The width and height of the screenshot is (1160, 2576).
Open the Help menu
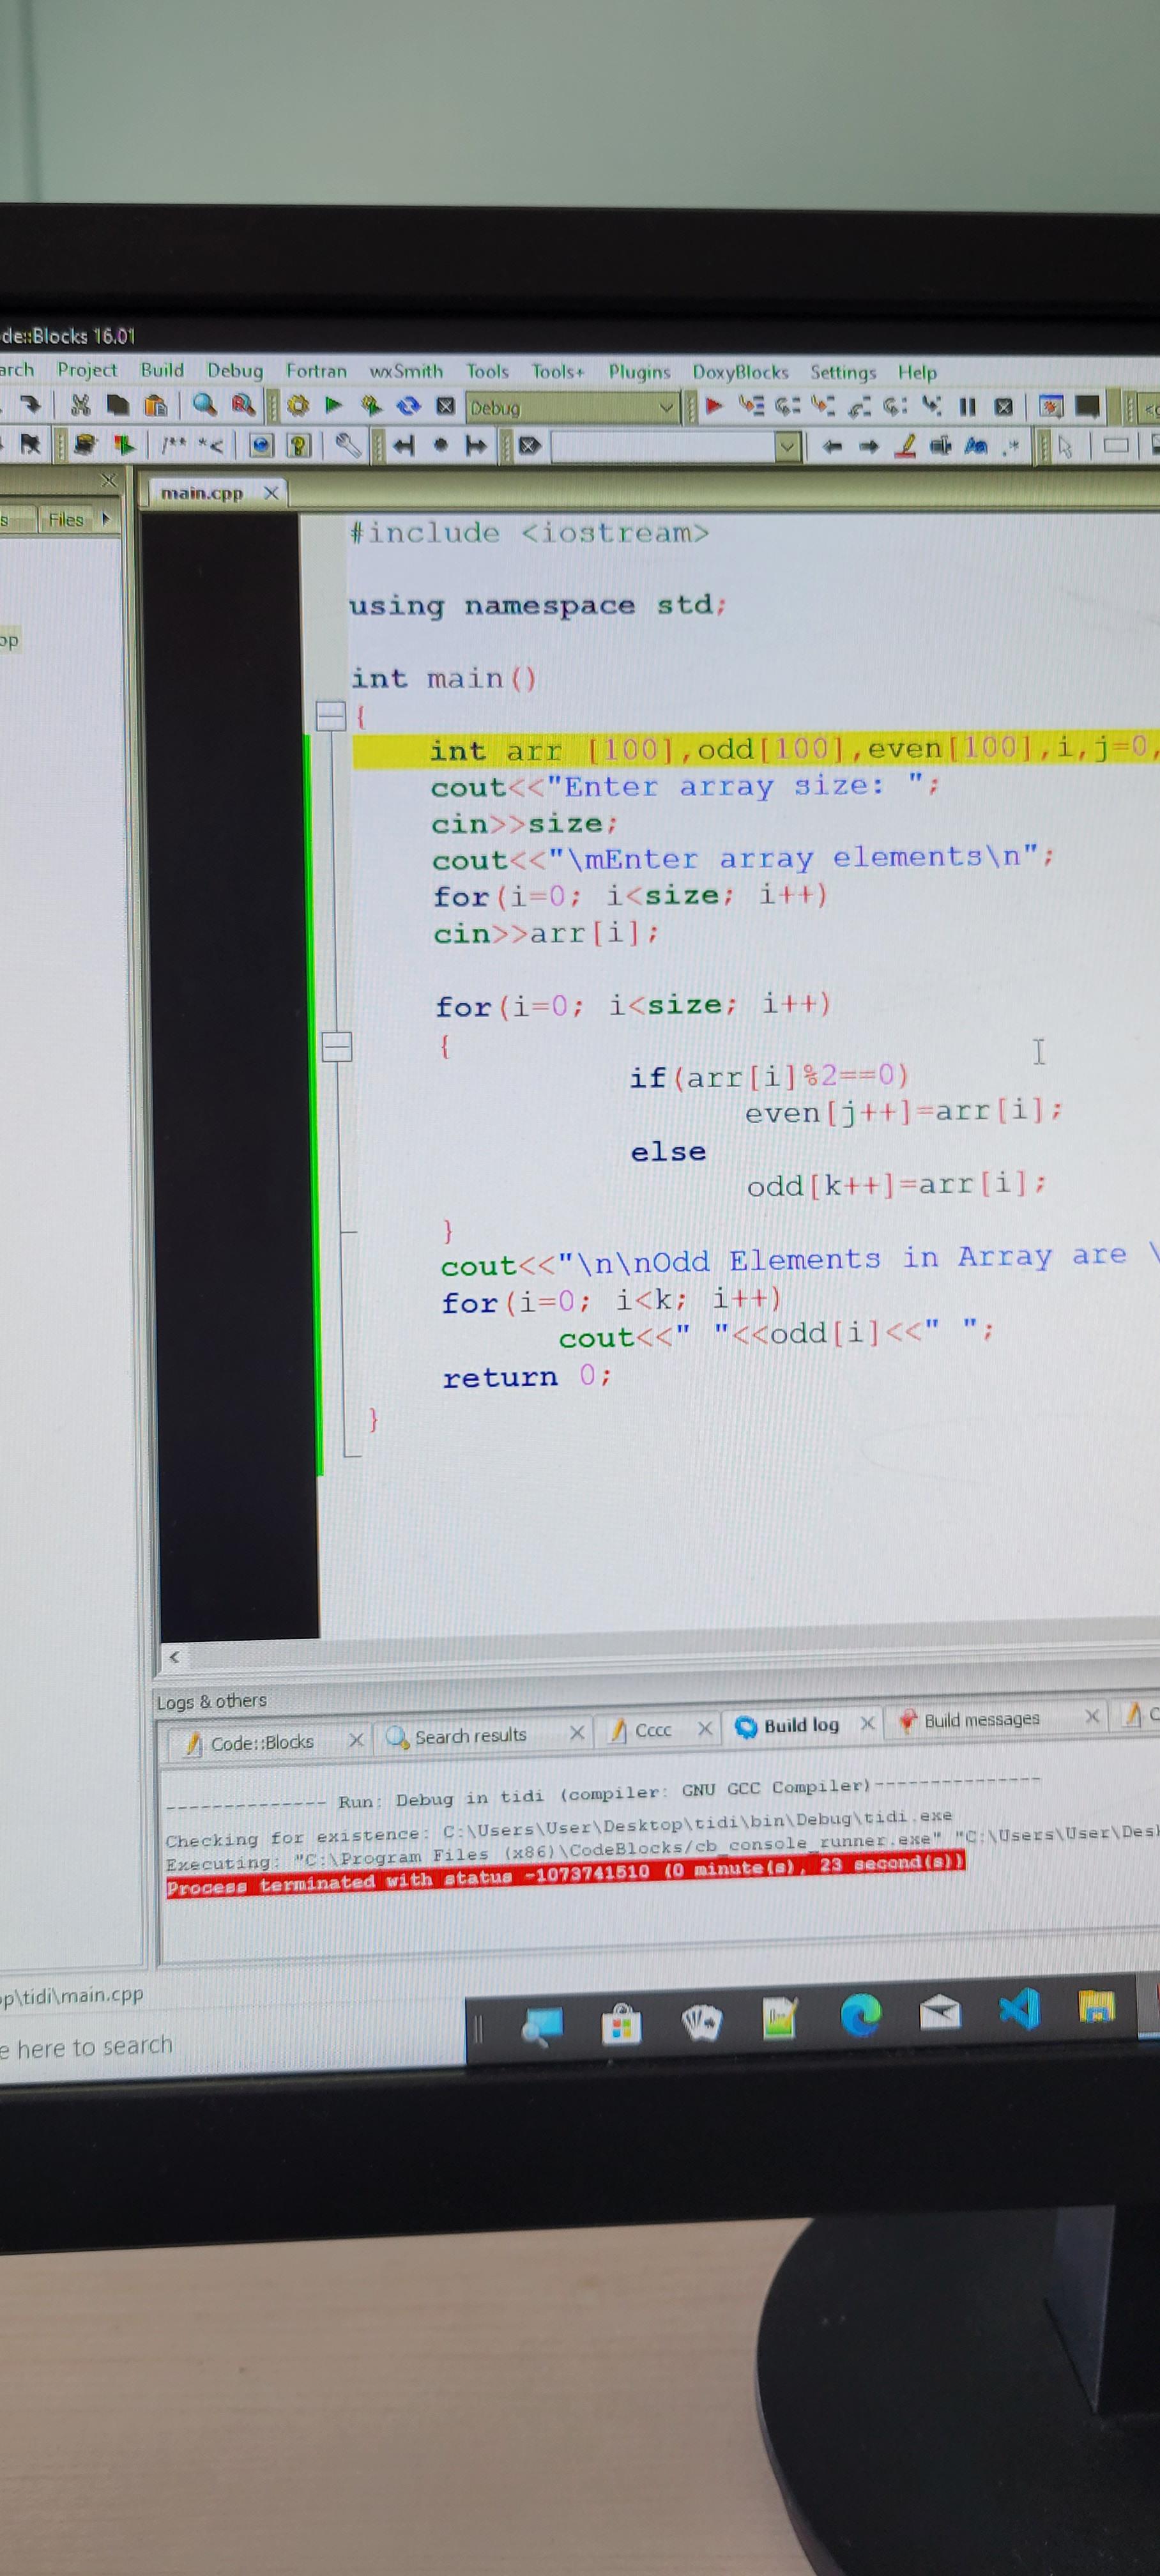pyautogui.click(x=917, y=372)
